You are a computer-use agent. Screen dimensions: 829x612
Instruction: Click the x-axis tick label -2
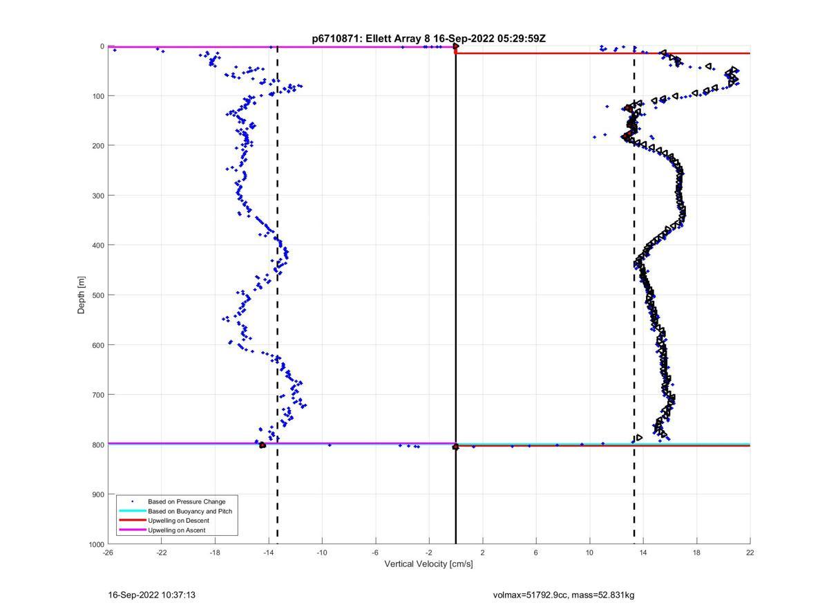point(429,552)
